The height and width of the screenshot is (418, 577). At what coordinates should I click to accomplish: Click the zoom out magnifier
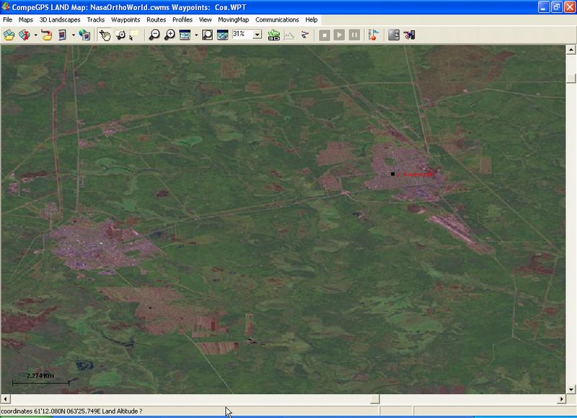[x=154, y=35]
